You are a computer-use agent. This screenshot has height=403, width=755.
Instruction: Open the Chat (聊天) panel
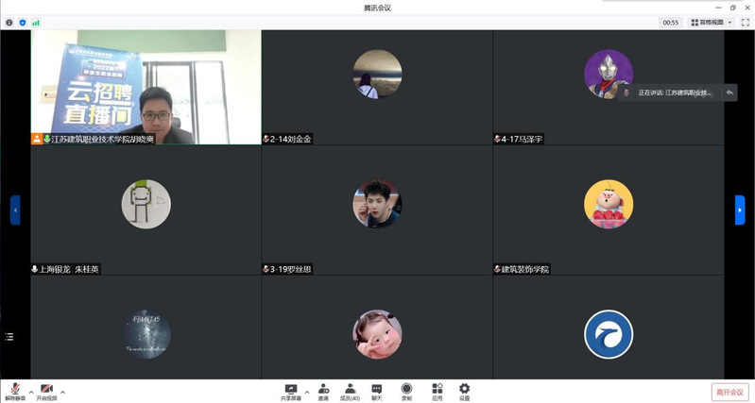click(376, 391)
